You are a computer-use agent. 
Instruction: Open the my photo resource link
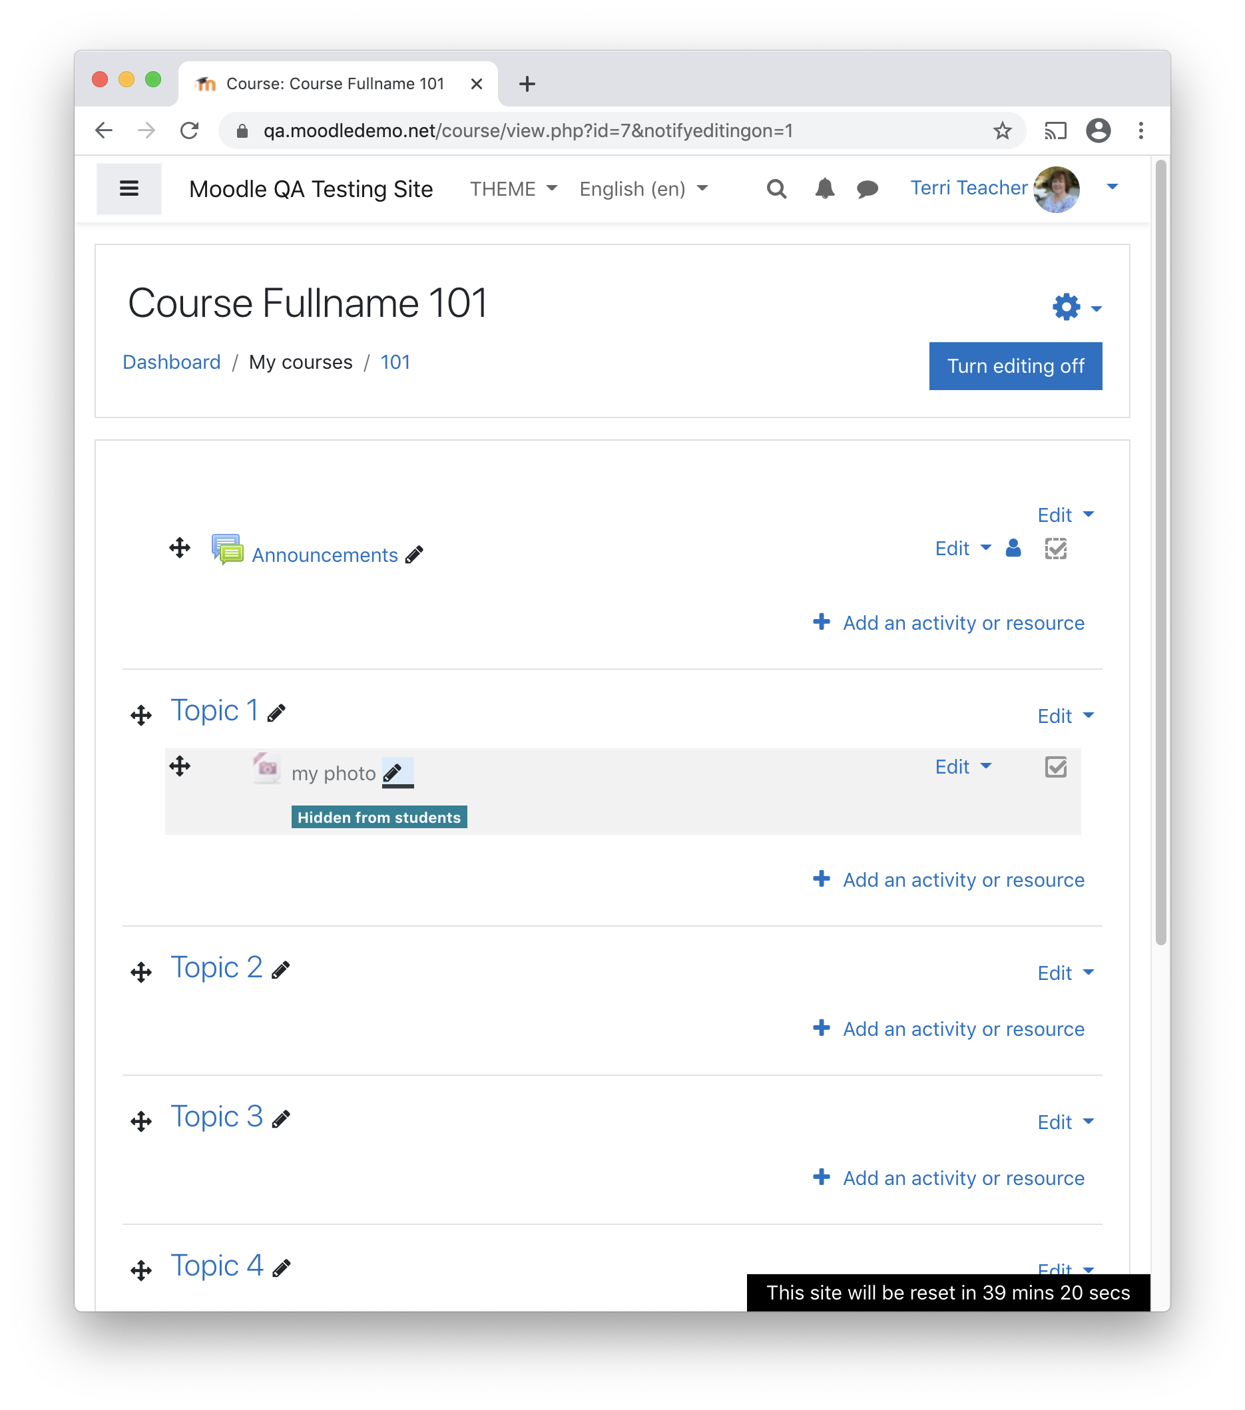click(333, 774)
